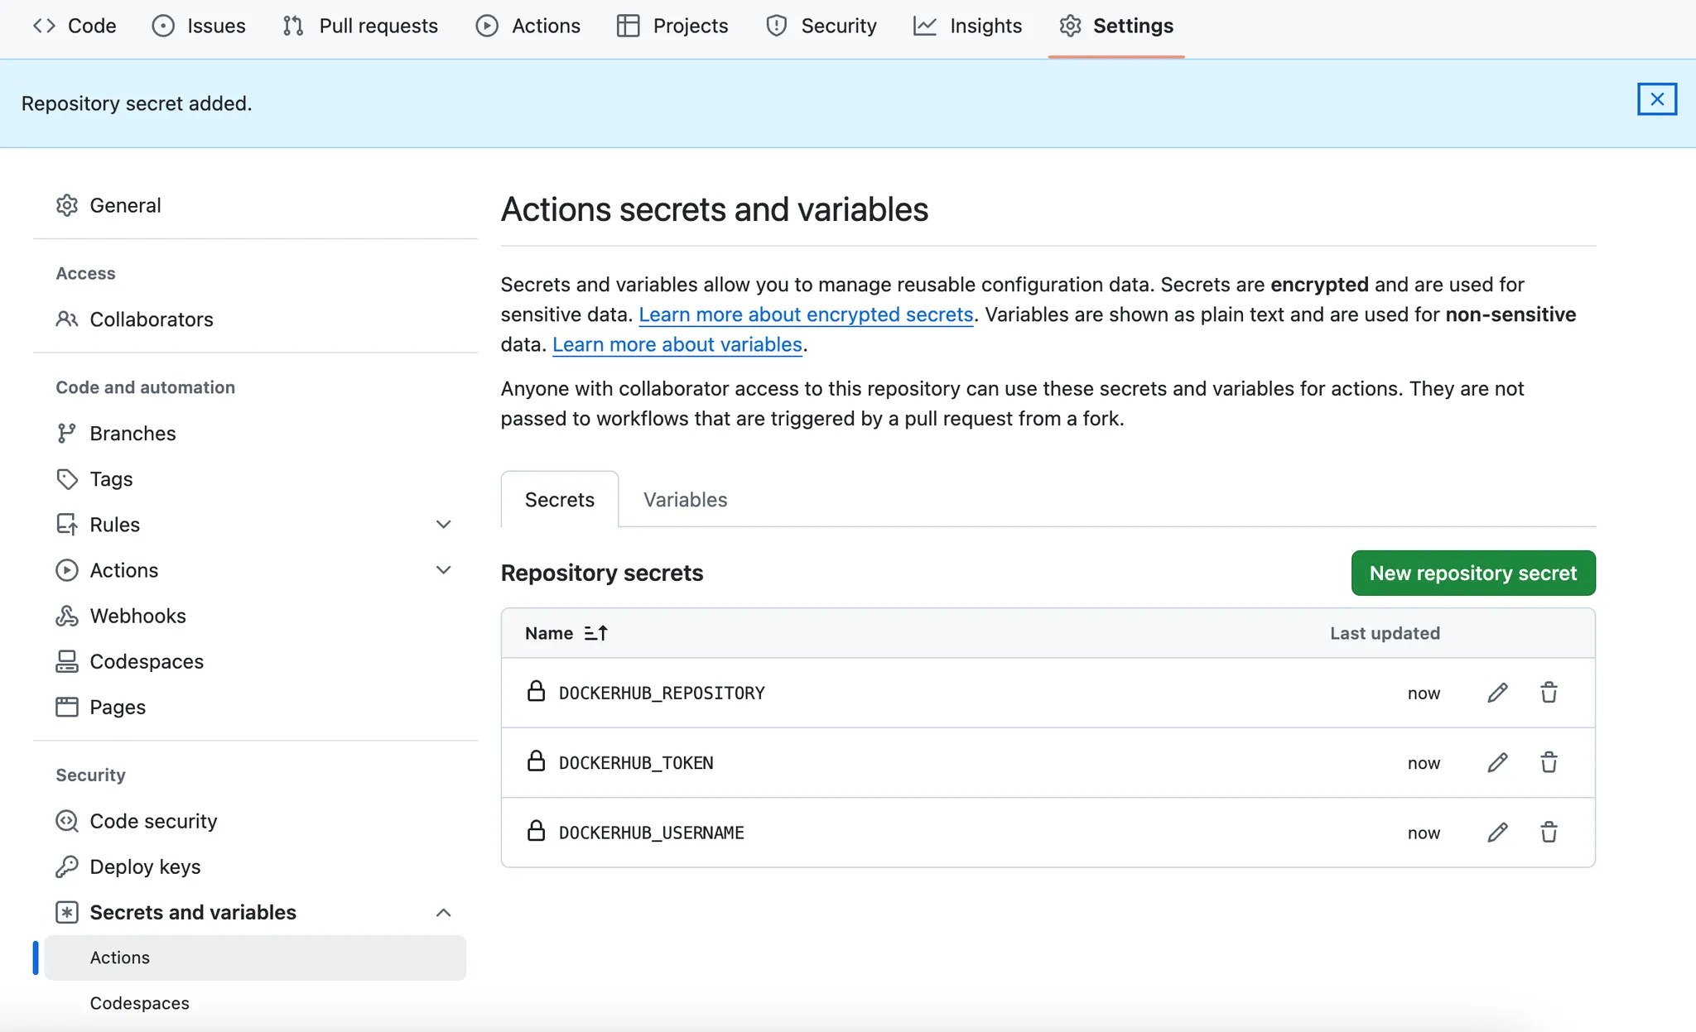
Task: Delete the DOCKERHUB_TOKEN secret with trash icon
Action: pyautogui.click(x=1549, y=762)
